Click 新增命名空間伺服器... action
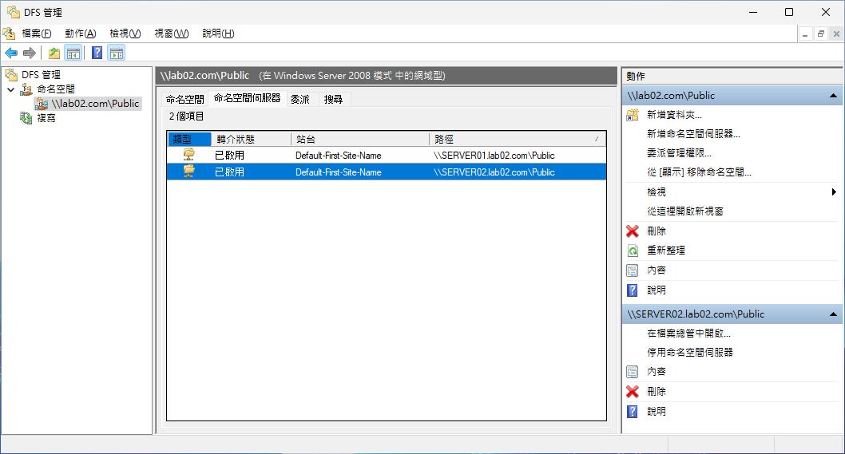This screenshot has height=454, width=845. click(x=693, y=134)
